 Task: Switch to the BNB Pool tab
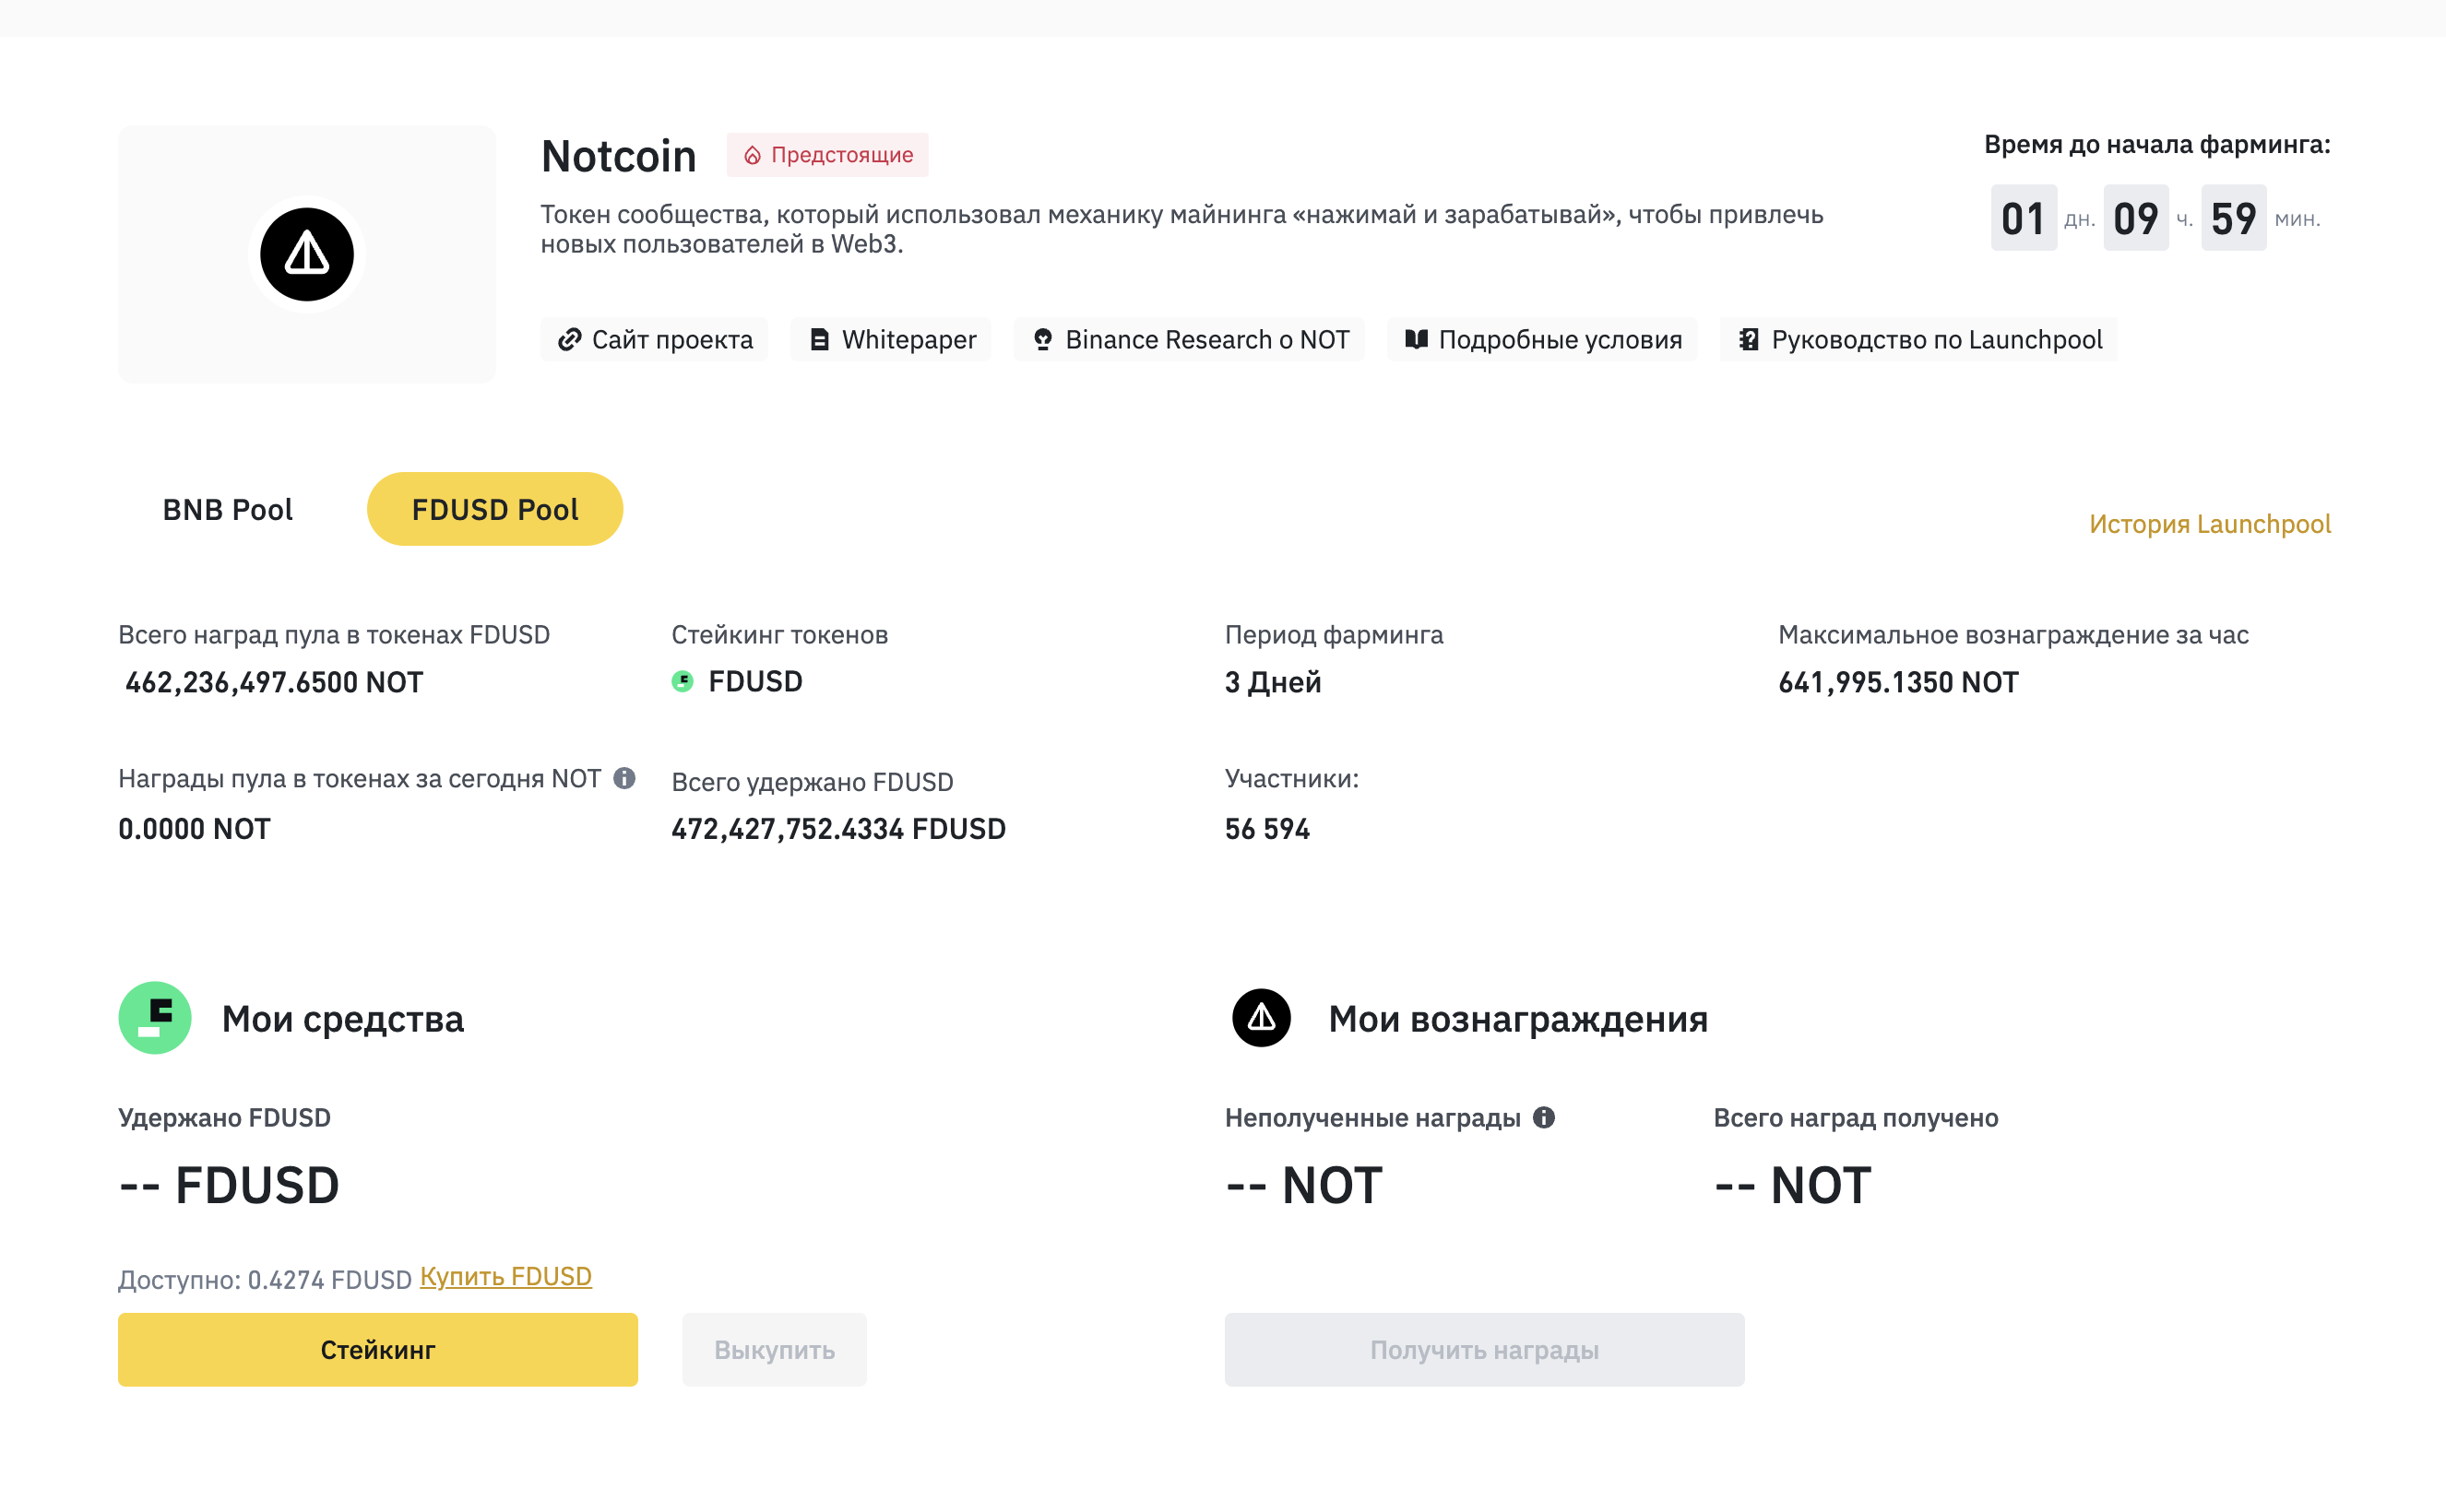[x=228, y=509]
